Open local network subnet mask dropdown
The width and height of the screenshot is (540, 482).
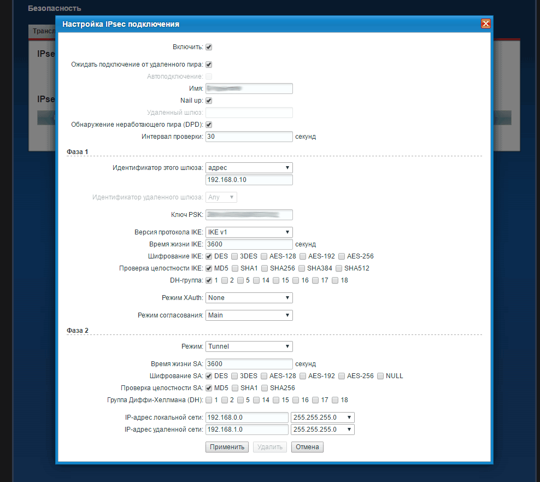tap(323, 418)
